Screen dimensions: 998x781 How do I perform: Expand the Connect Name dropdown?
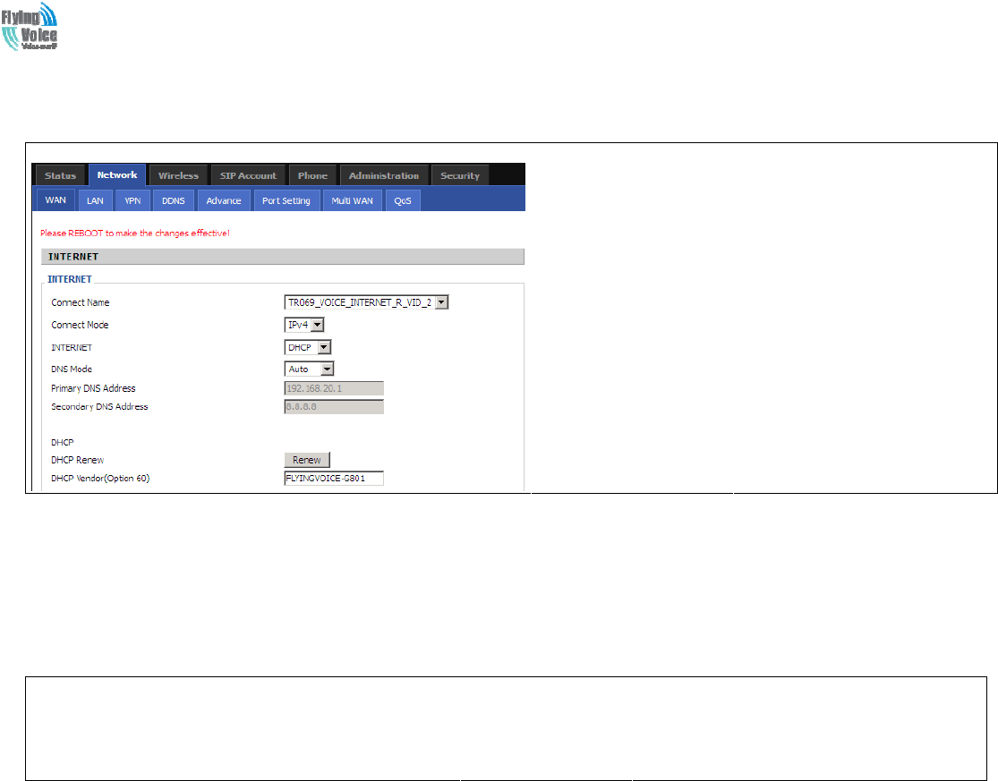(366, 302)
